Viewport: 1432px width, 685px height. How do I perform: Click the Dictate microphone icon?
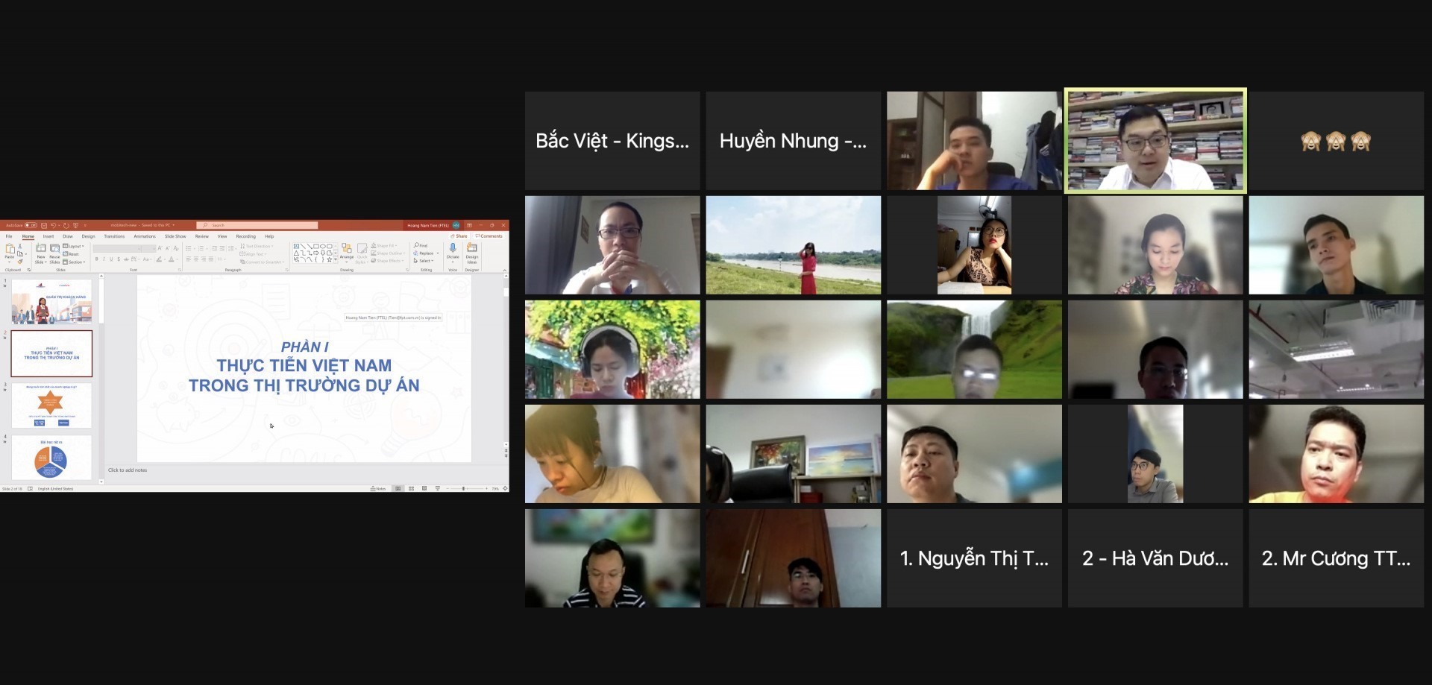click(x=453, y=249)
